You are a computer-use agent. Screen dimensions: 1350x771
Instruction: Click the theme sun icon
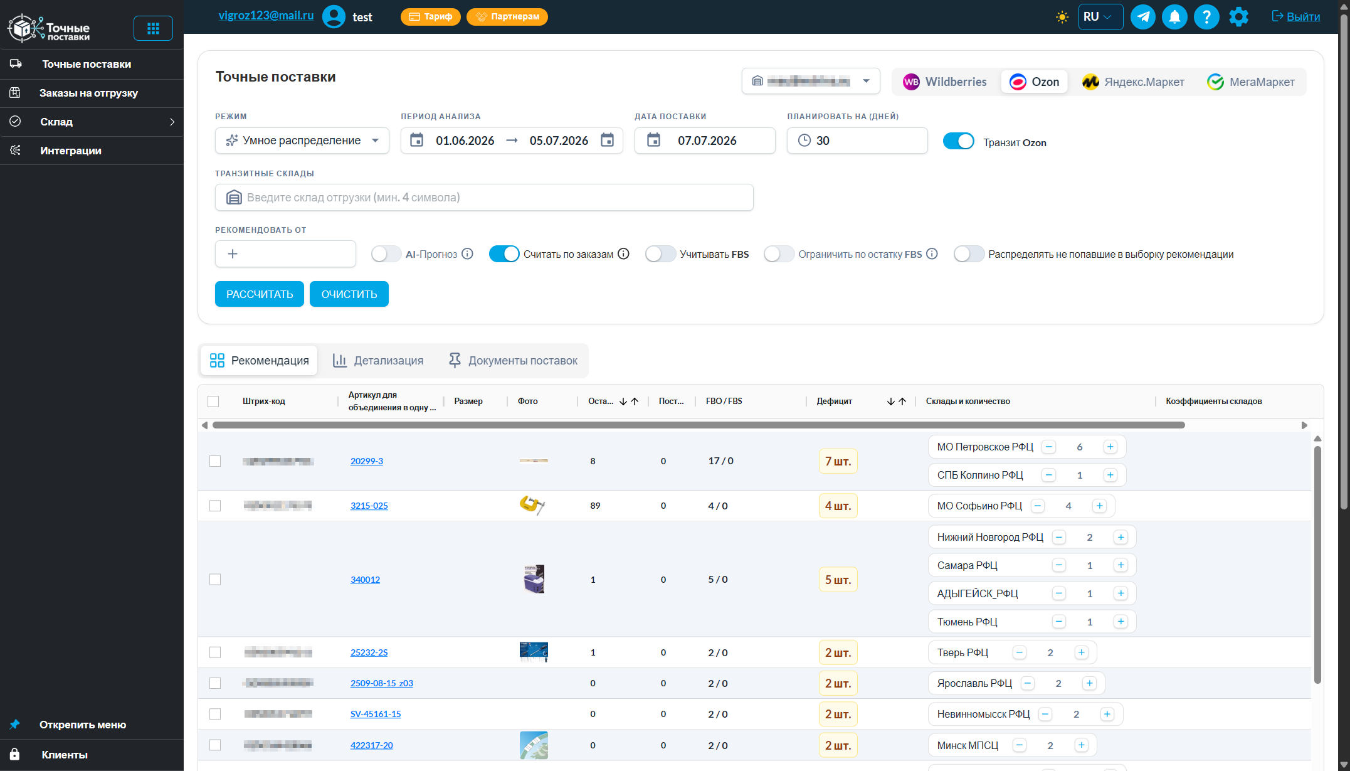(x=1062, y=17)
